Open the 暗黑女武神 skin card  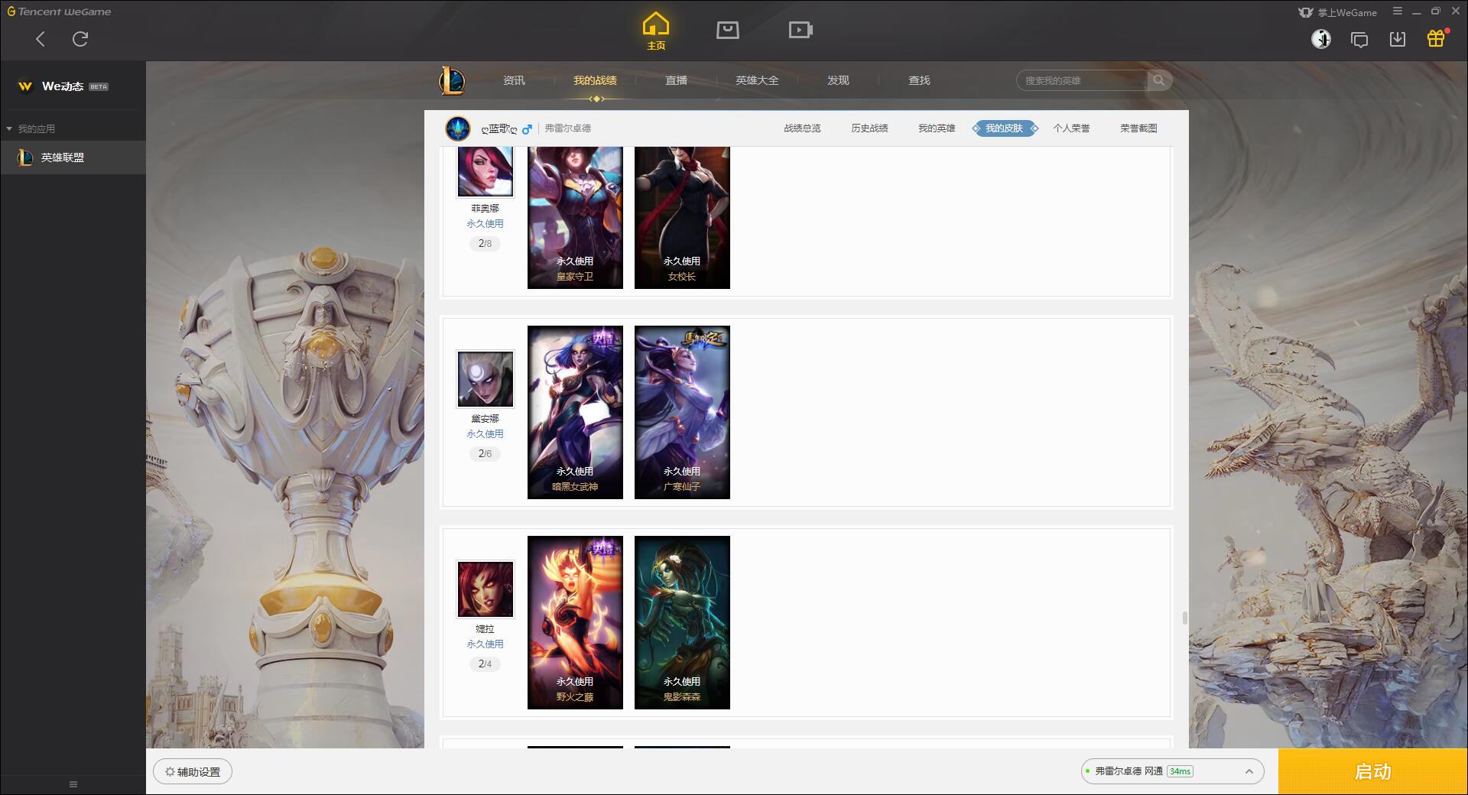(x=575, y=413)
